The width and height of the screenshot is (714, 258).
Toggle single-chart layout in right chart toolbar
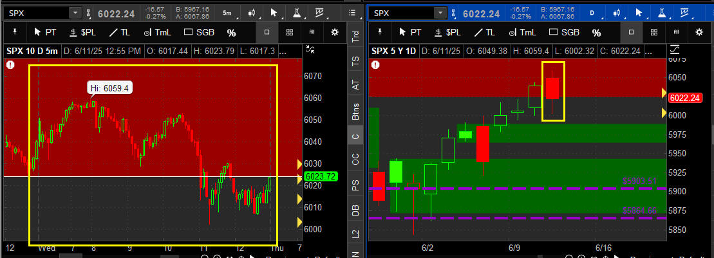(631, 32)
